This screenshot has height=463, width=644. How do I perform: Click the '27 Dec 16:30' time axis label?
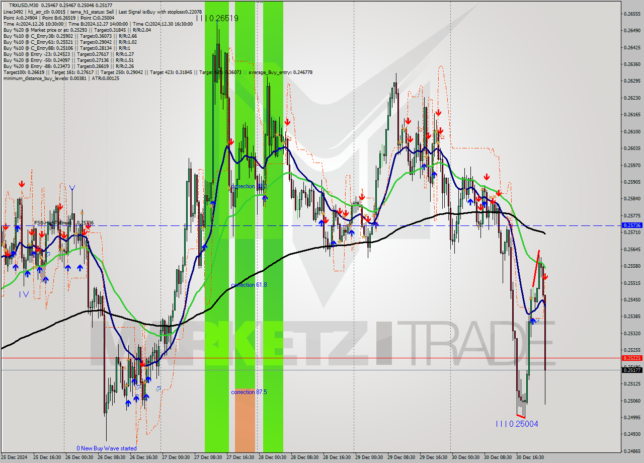240,457
